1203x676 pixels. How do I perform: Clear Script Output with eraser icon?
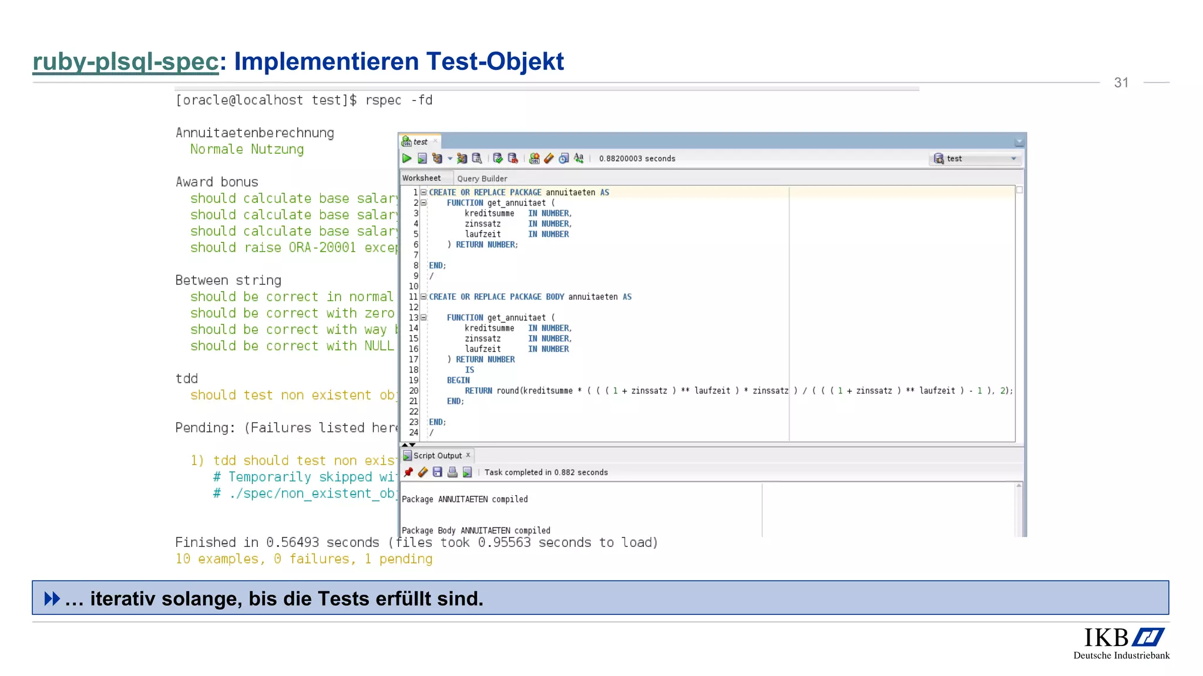click(x=423, y=472)
